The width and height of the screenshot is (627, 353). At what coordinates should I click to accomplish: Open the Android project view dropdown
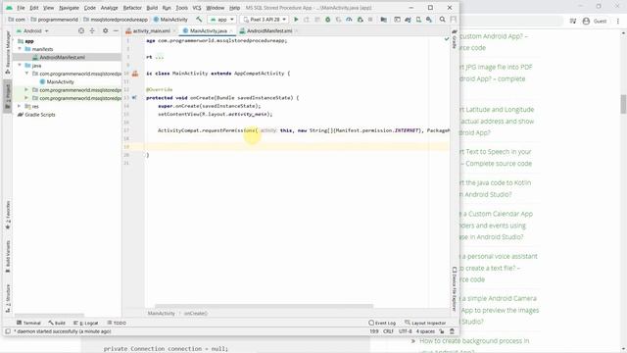click(x=32, y=30)
